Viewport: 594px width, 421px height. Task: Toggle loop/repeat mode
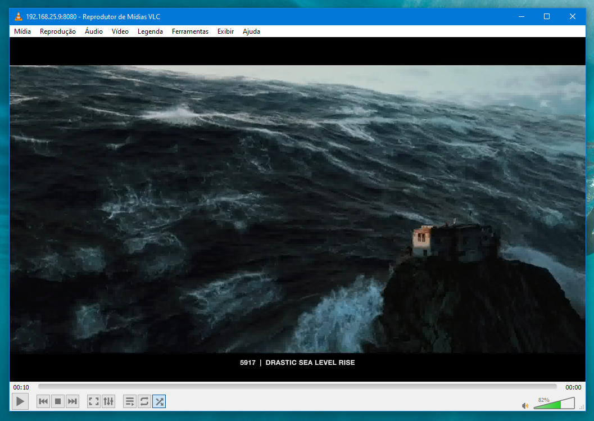(144, 401)
